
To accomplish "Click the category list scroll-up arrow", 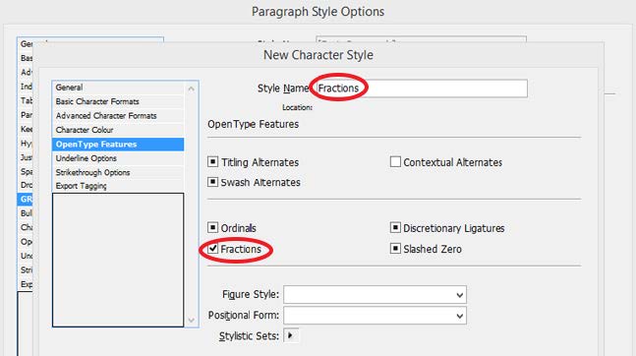I will tap(191, 89).
